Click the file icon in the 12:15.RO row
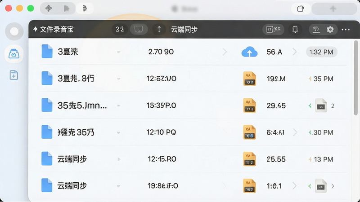Screen dimensions: 360x202 tap(47, 158)
